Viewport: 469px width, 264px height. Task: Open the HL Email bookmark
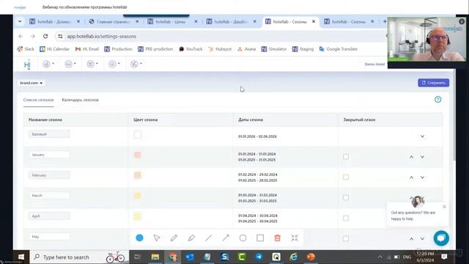pos(87,49)
